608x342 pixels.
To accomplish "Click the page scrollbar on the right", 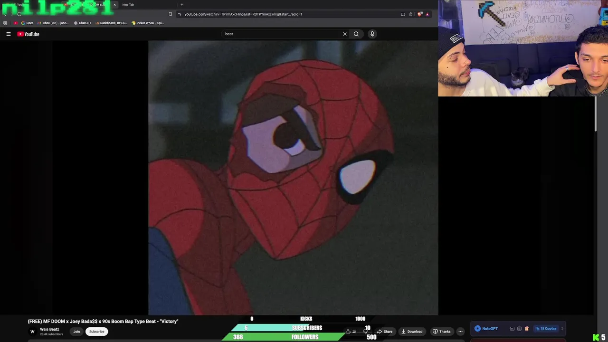I will click(596, 114).
